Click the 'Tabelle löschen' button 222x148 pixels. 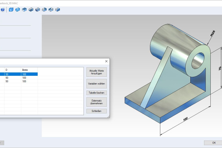click(x=96, y=93)
